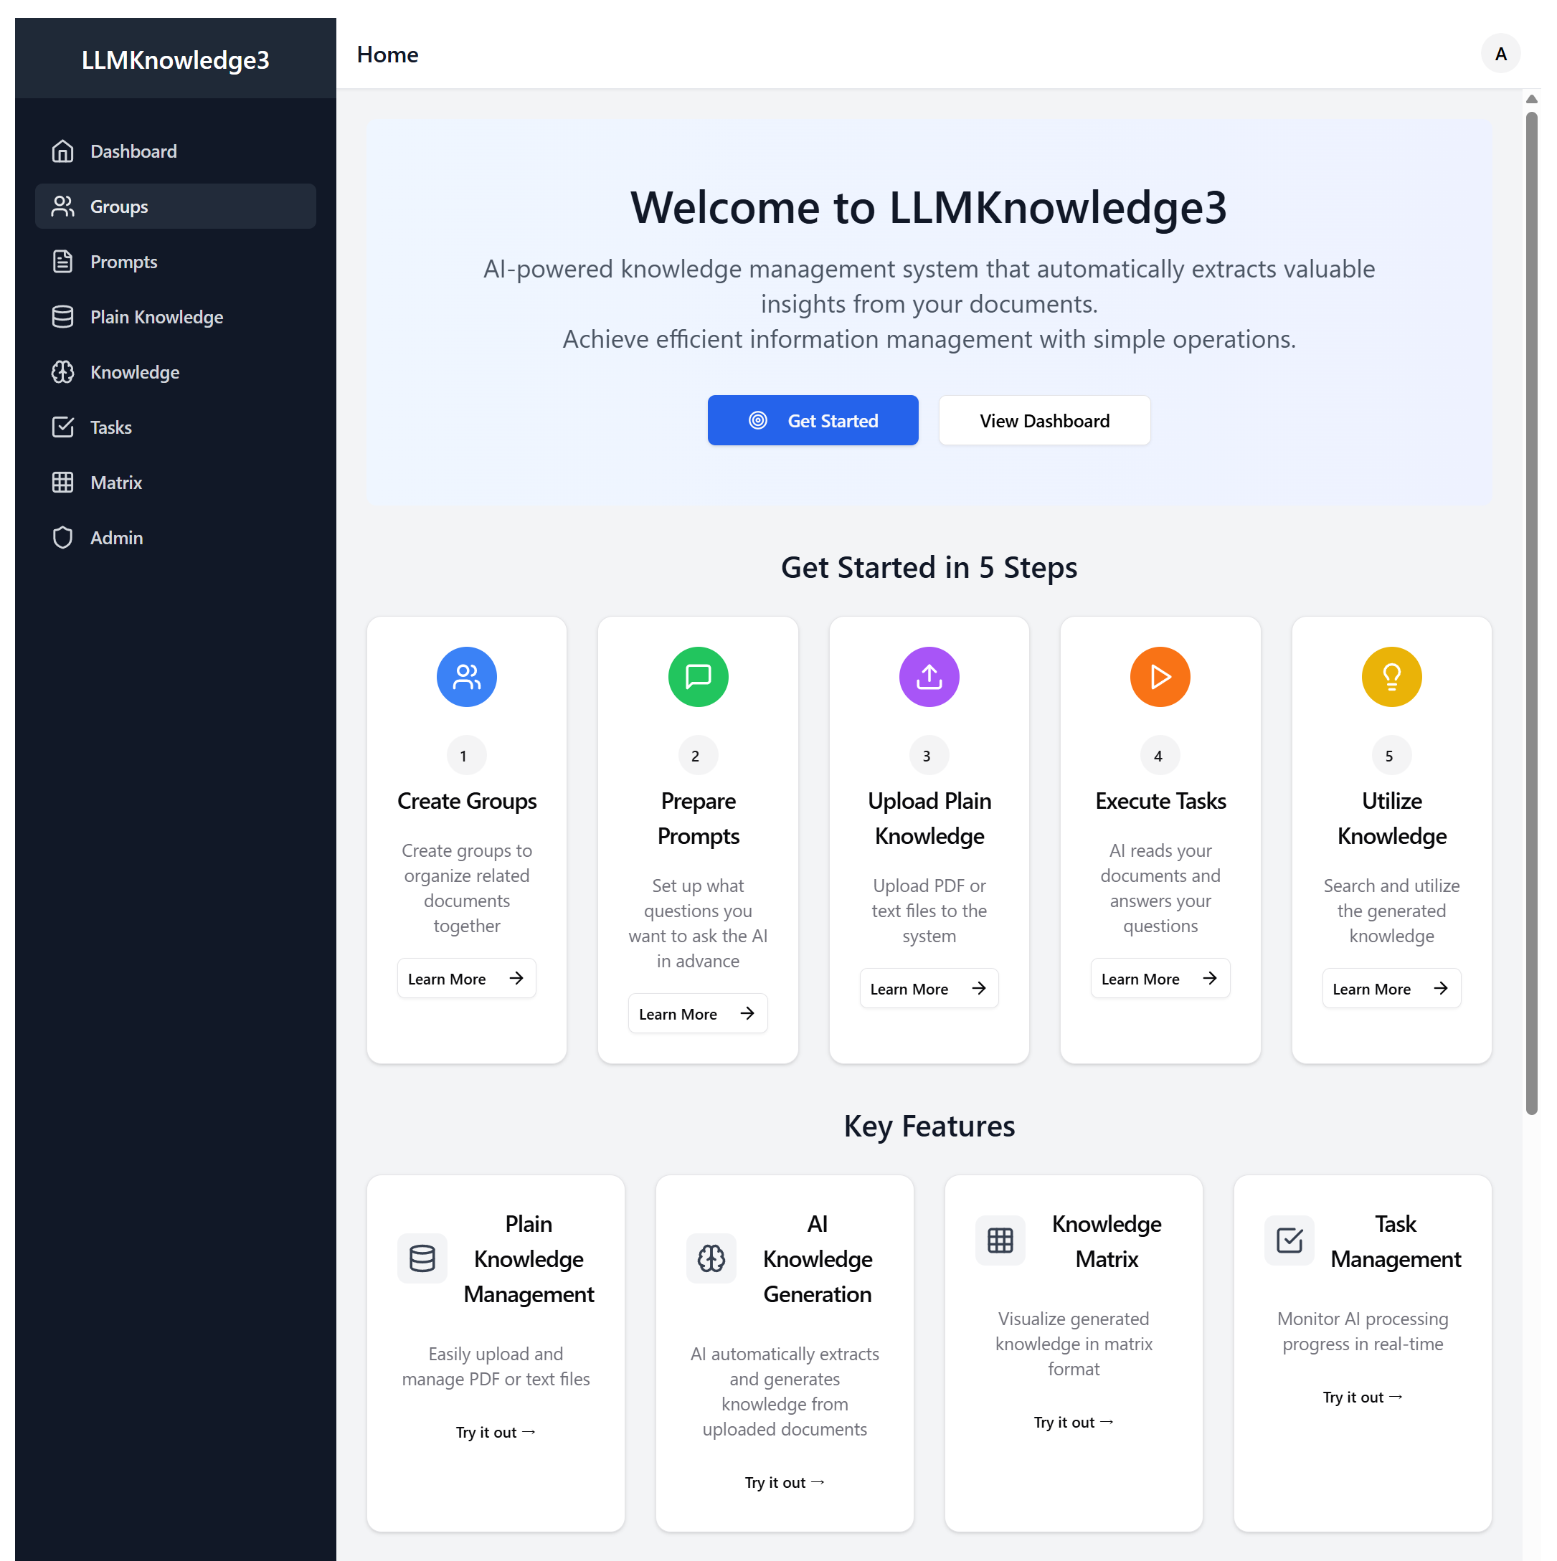Click the yellow lightbulb icon on Utilize Knowledge
The width and height of the screenshot is (1557, 1561).
1391,677
